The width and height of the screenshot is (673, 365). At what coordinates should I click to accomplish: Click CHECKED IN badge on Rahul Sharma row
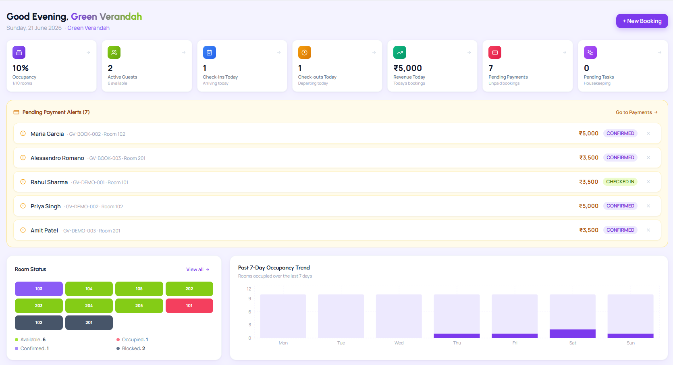tap(620, 182)
